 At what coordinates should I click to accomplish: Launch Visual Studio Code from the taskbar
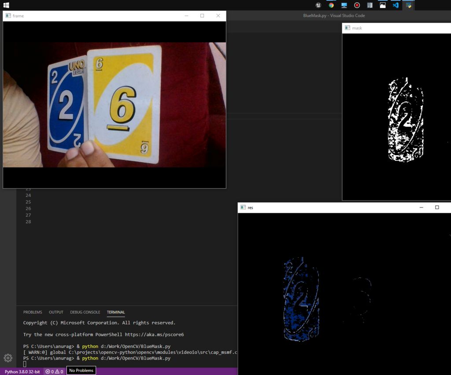pyautogui.click(x=396, y=5)
